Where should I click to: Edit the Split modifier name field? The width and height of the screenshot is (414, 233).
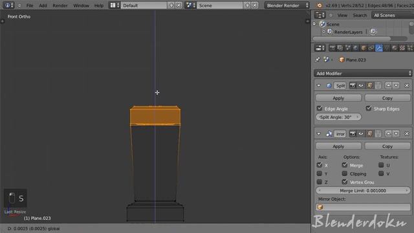pos(340,85)
